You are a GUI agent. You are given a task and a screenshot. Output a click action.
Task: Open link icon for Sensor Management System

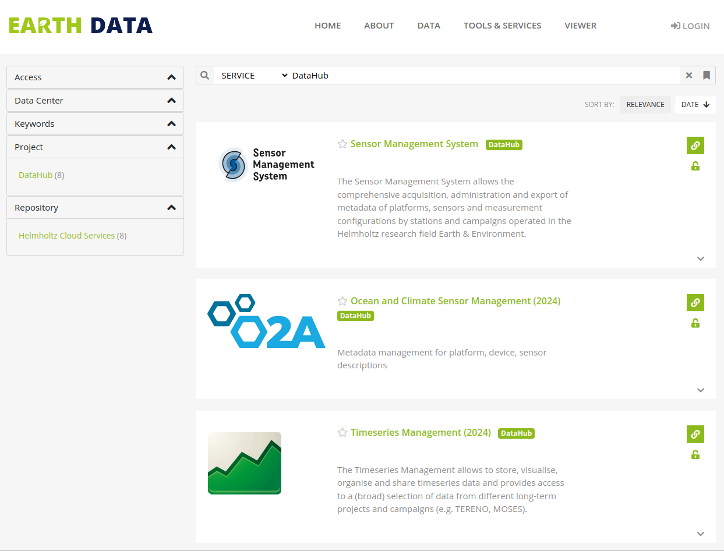695,145
